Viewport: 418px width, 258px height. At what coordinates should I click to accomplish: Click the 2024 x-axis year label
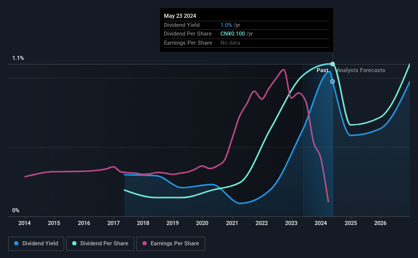click(321, 223)
